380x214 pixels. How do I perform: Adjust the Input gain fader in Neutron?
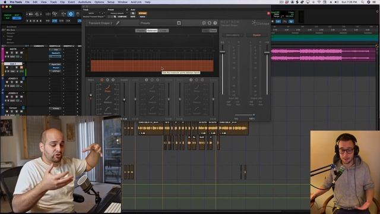click(x=222, y=52)
